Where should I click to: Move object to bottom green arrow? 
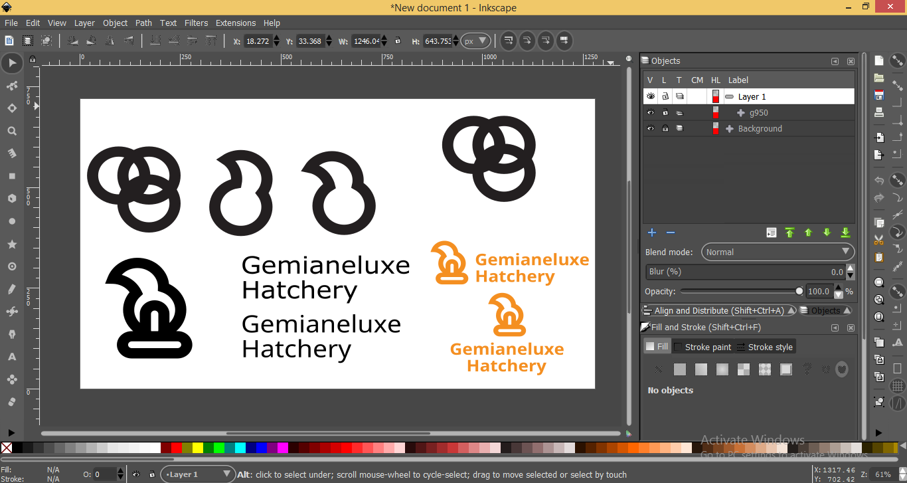(x=845, y=233)
